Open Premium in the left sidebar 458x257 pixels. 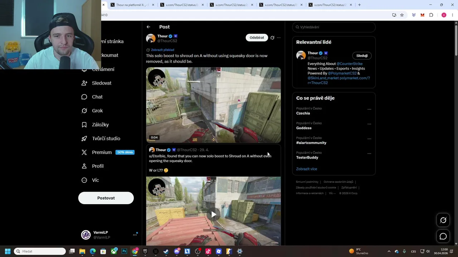click(97, 152)
